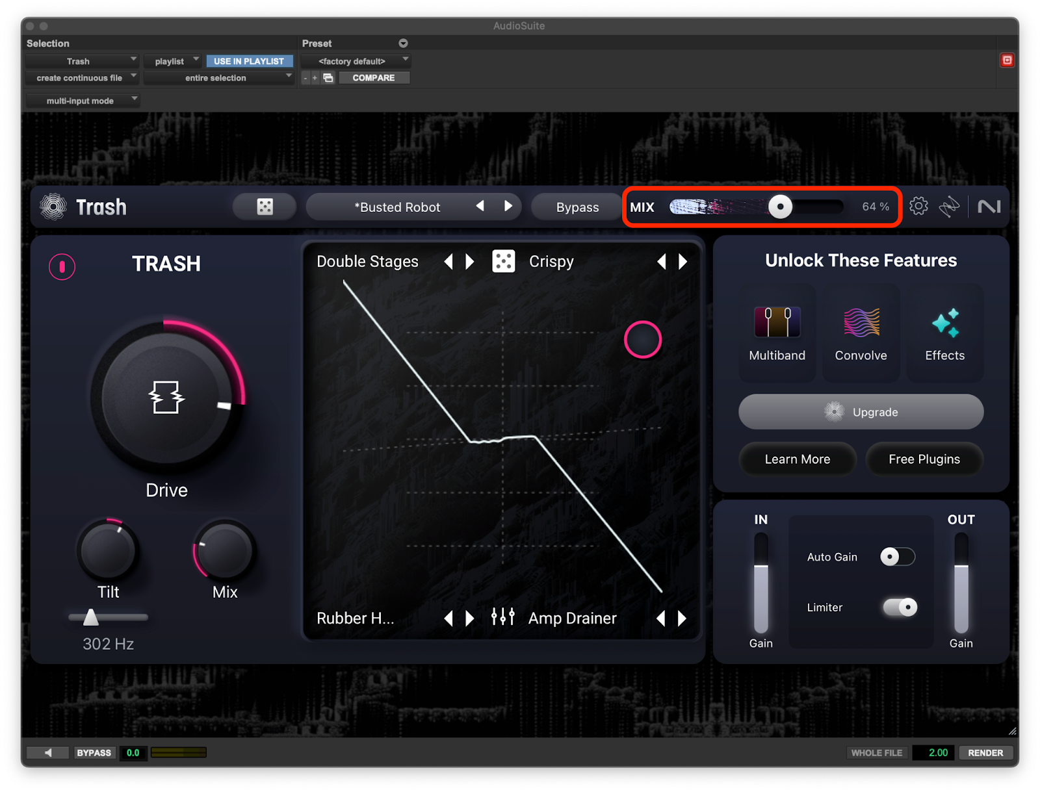Click the Effects sparkle icon
The height and width of the screenshot is (792, 1040).
[944, 323]
